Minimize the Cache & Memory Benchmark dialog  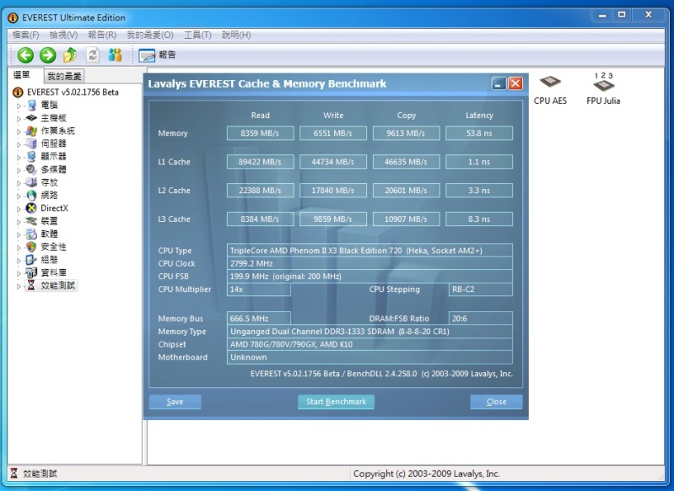pos(499,84)
